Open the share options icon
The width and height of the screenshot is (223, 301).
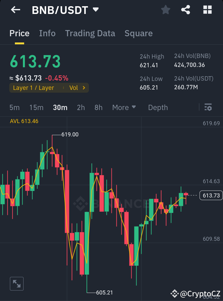click(x=186, y=10)
